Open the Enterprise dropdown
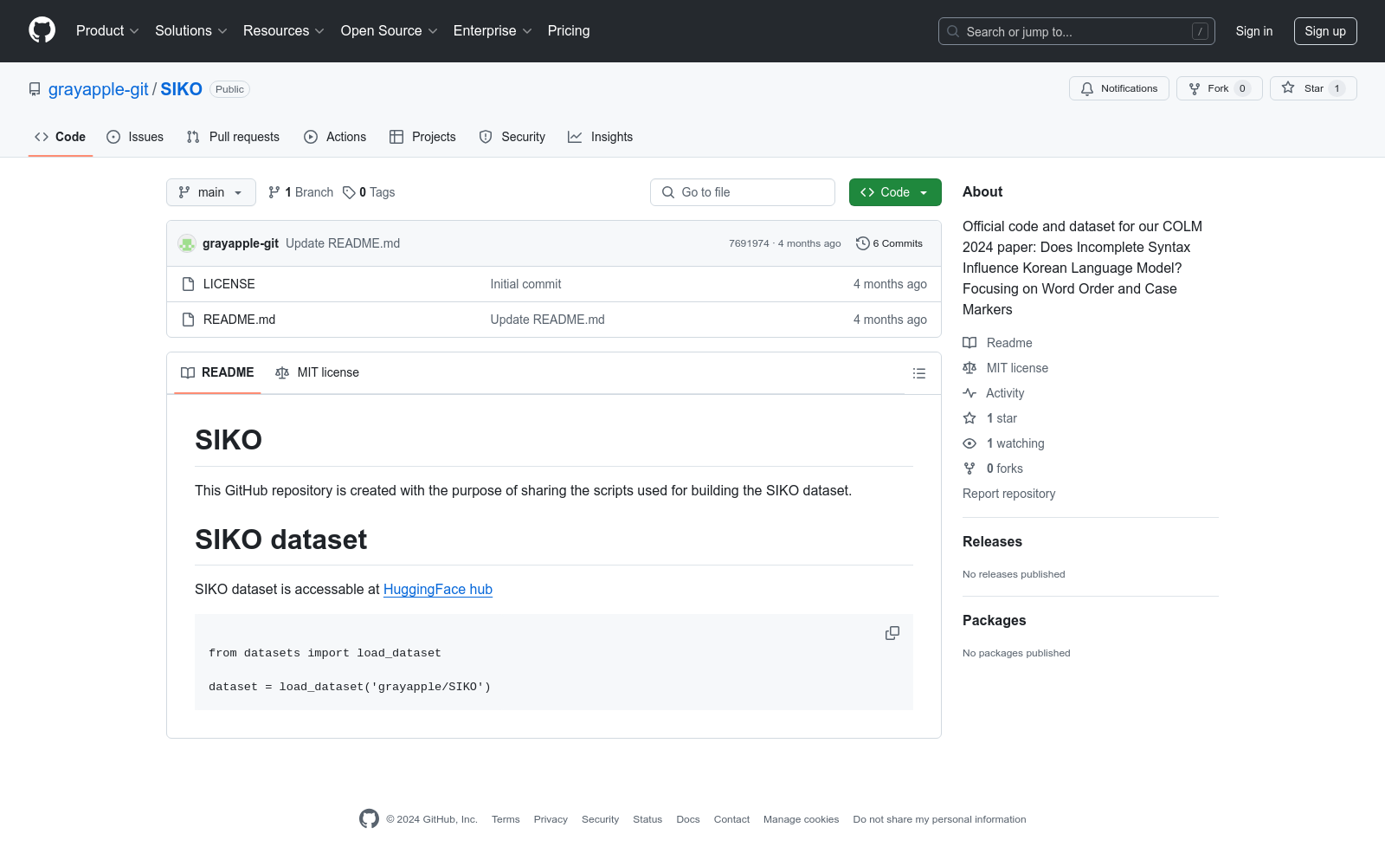This screenshot has width=1385, height=866. pos(493,31)
